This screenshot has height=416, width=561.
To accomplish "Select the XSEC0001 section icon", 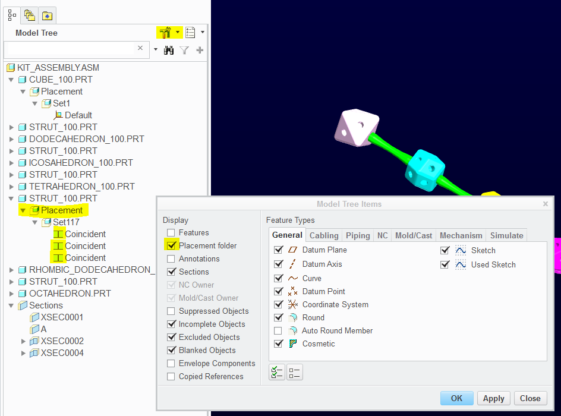I will coord(34,317).
